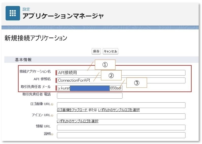Open the App Launcher grid icon
This screenshot has height=144, width=202.
pos(13,13)
